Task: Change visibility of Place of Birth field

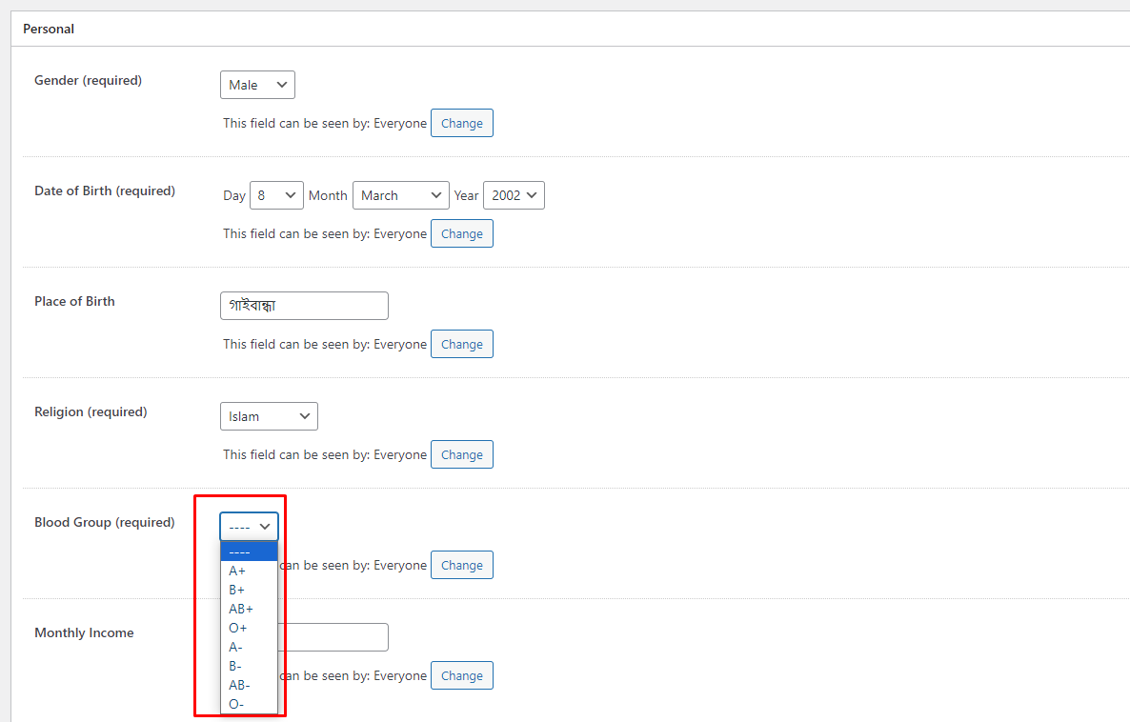Action: pyautogui.click(x=462, y=345)
